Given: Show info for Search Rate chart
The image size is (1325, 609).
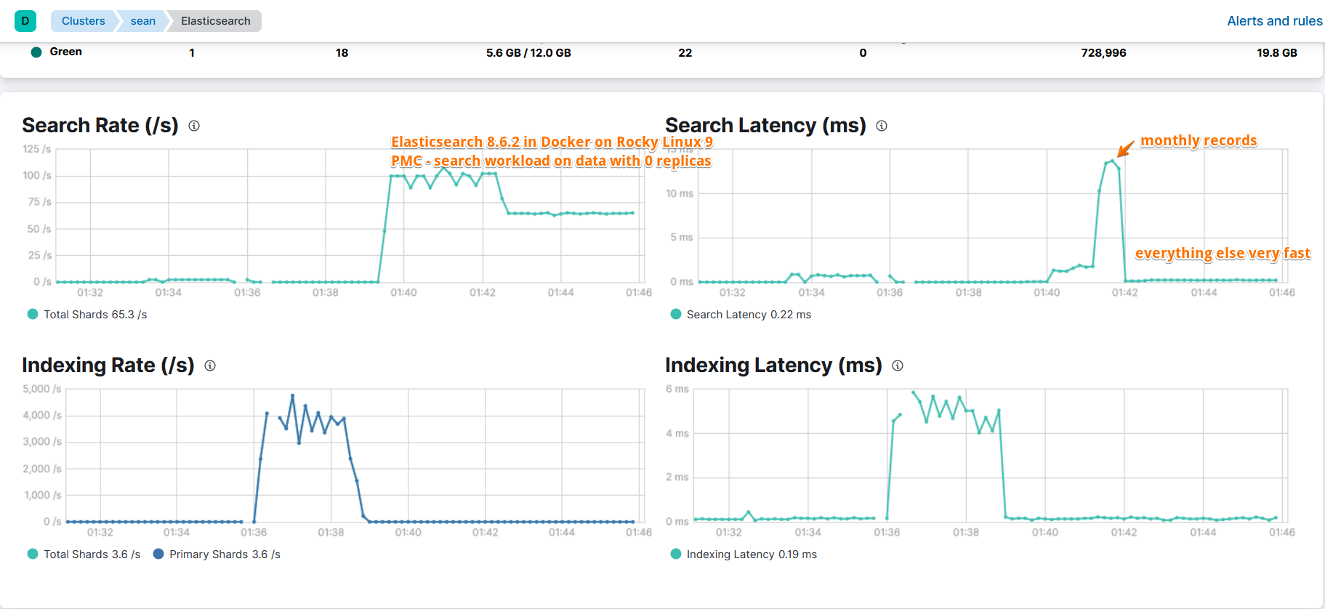Looking at the screenshot, I should coord(194,126).
